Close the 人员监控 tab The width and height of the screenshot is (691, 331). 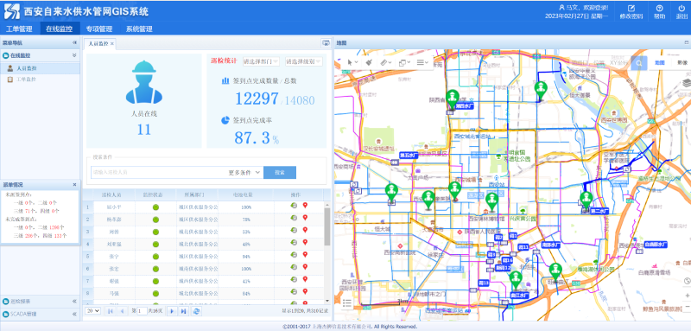point(112,43)
